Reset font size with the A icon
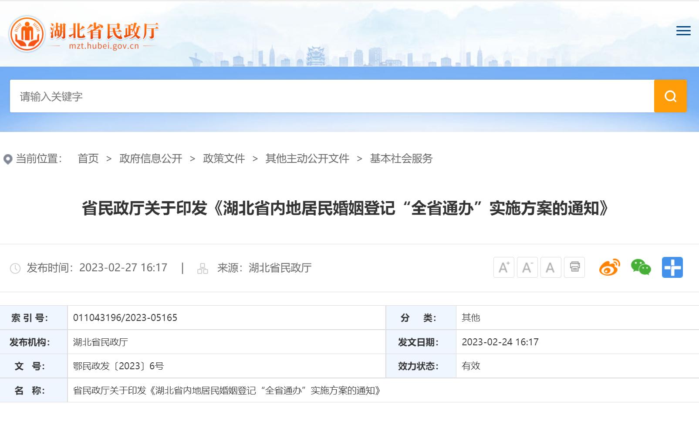 550,267
